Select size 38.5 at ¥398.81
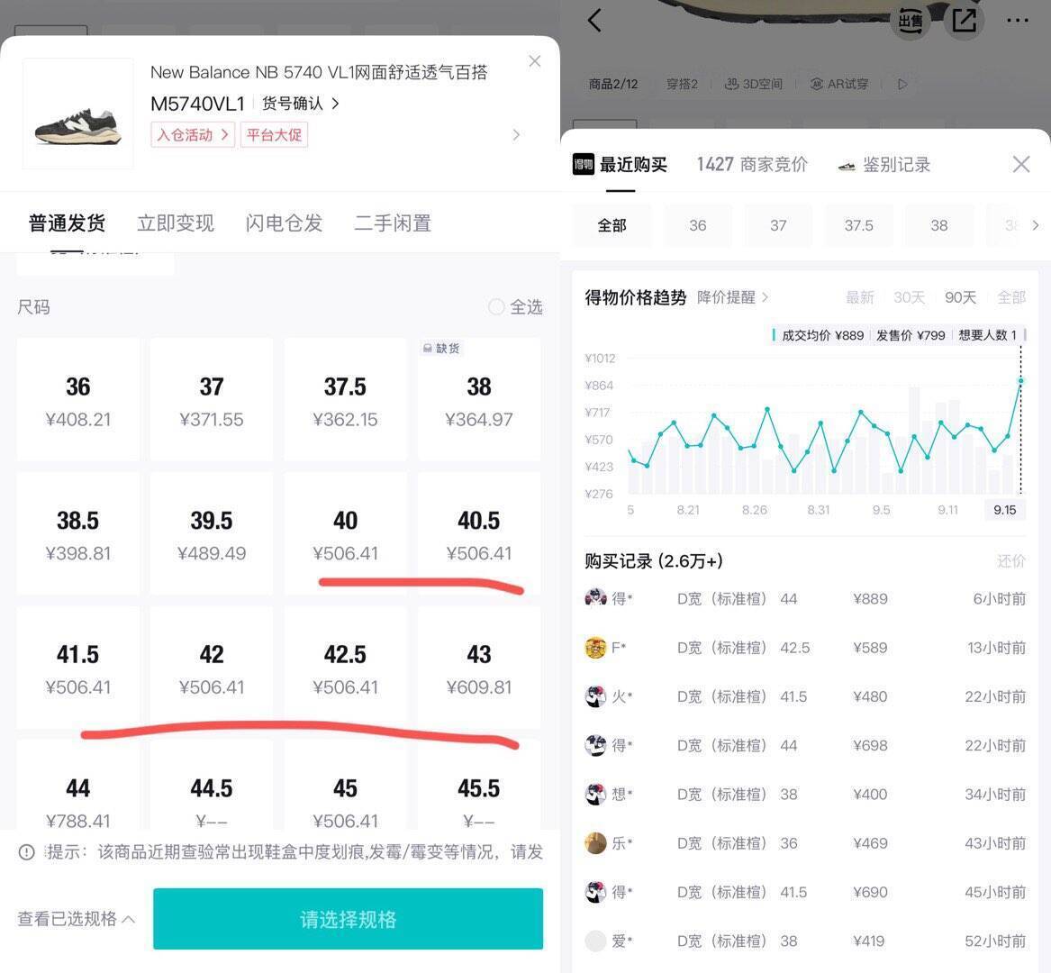The height and width of the screenshot is (973, 1051). [77, 533]
